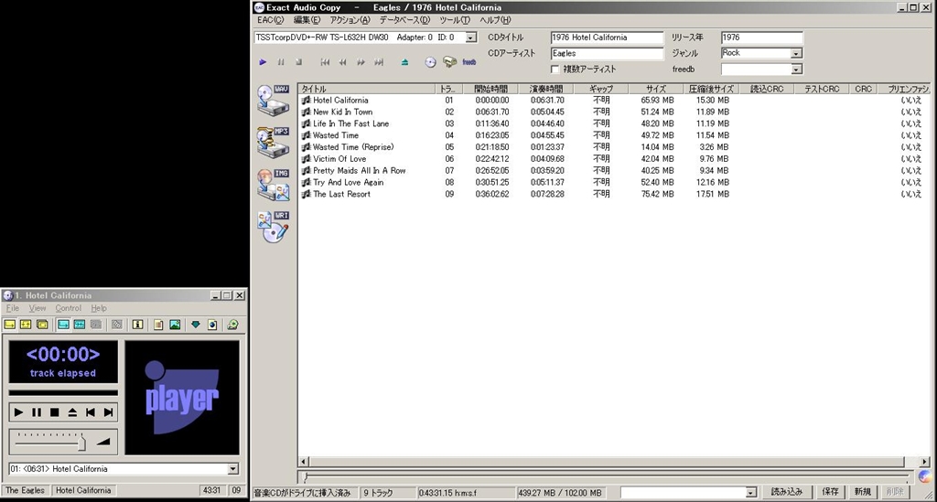Expand the ジャンル Rock dropdown

point(796,54)
